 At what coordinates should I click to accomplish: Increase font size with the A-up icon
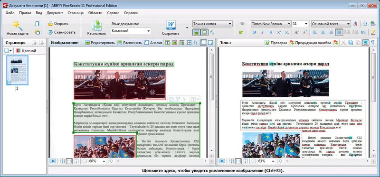(x=296, y=32)
